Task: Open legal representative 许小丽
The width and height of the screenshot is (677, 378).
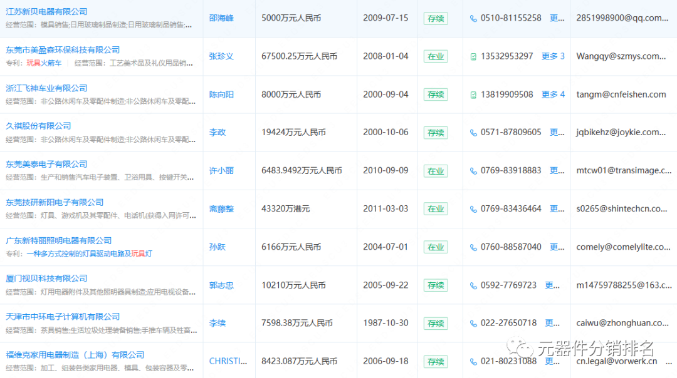Action: [221, 170]
